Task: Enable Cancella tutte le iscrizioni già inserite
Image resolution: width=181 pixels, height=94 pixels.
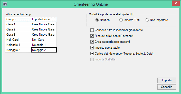Action: click(x=92, y=30)
